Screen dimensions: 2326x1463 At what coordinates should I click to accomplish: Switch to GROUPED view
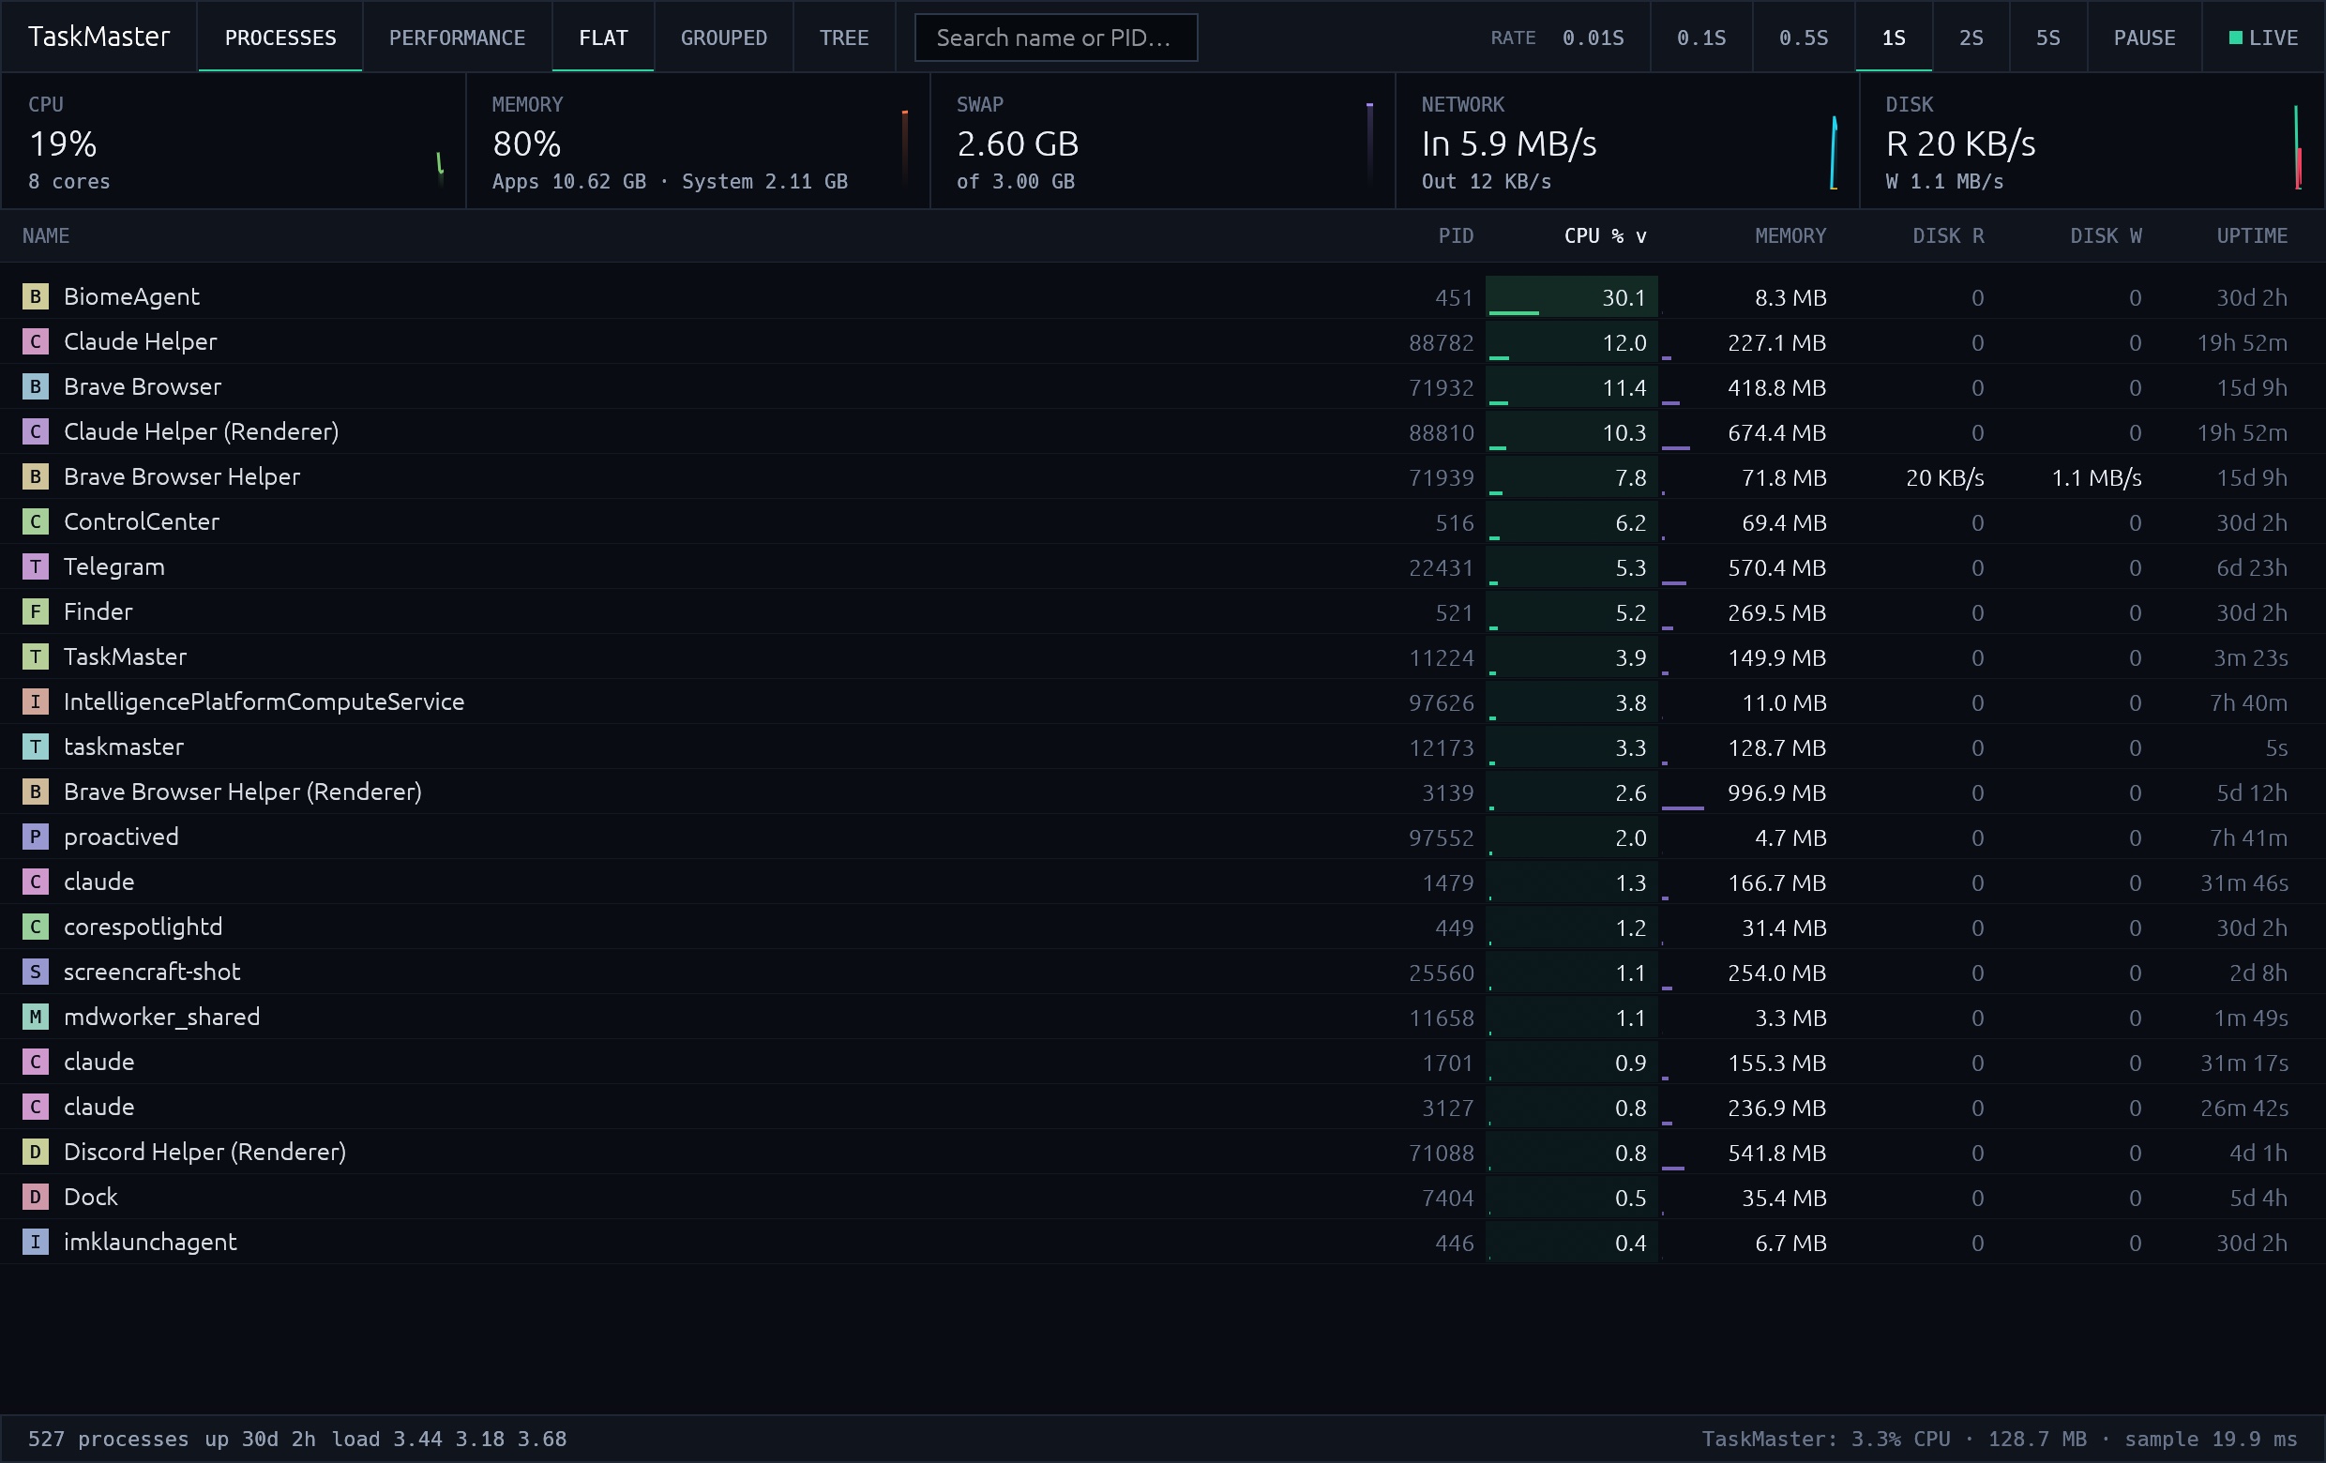(x=723, y=38)
